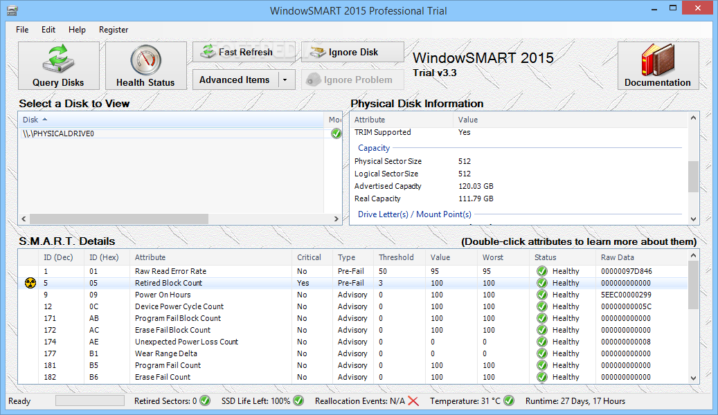Expand the Advanced Items dropdown arrow
Image resolution: width=718 pixels, height=415 pixels.
285,80
